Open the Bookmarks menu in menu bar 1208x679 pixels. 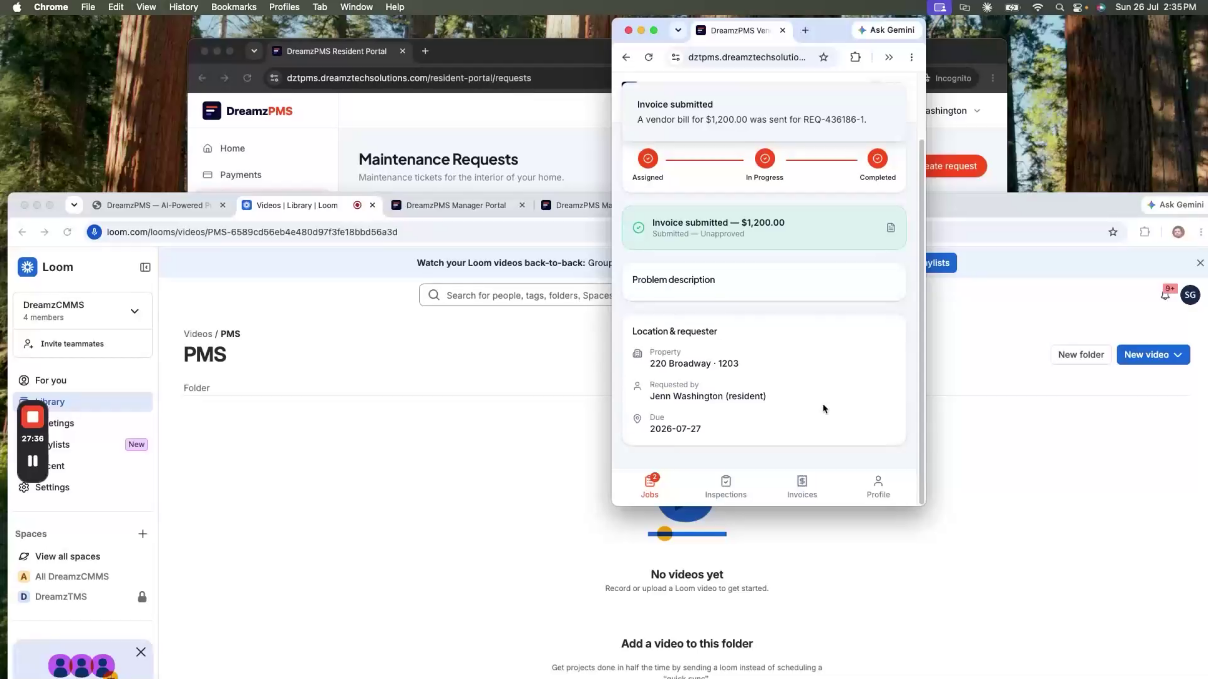pos(234,7)
